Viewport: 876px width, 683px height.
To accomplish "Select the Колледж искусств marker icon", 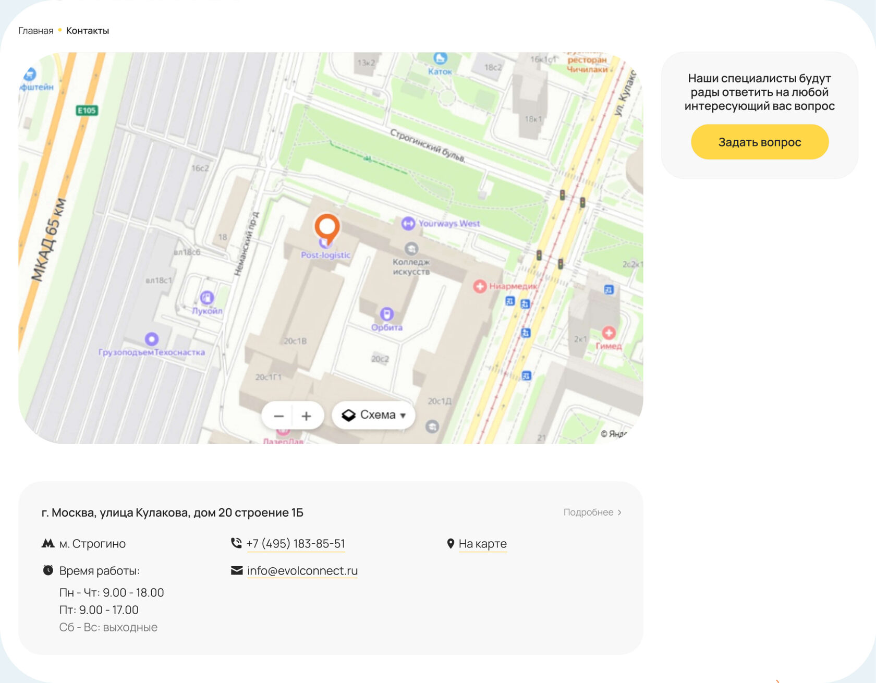I will click(411, 249).
